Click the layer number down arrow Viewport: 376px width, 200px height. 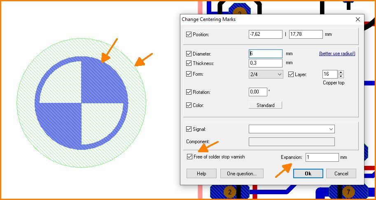click(x=341, y=76)
